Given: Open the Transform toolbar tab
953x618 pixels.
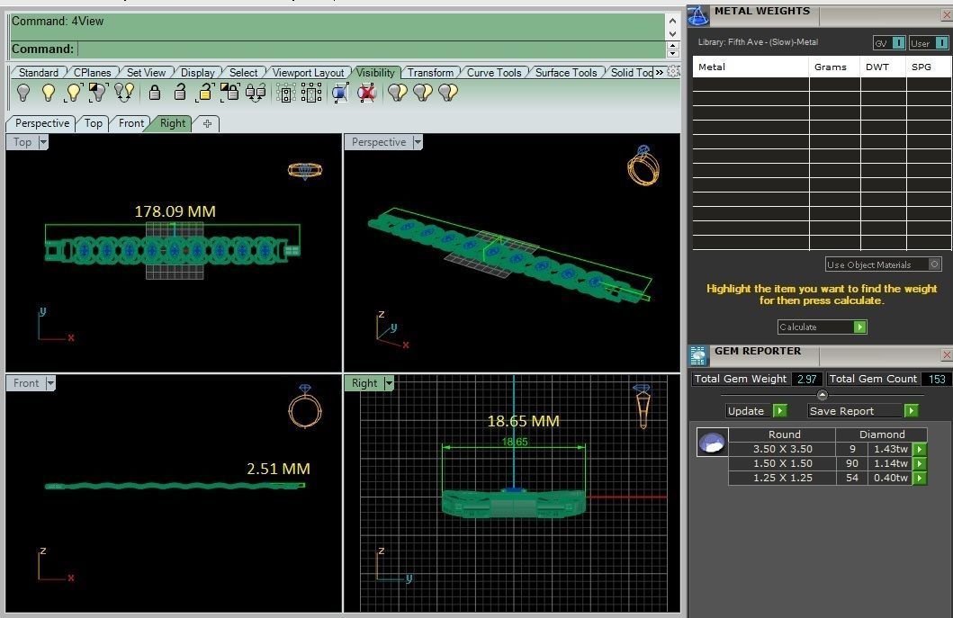Looking at the screenshot, I should [x=430, y=72].
